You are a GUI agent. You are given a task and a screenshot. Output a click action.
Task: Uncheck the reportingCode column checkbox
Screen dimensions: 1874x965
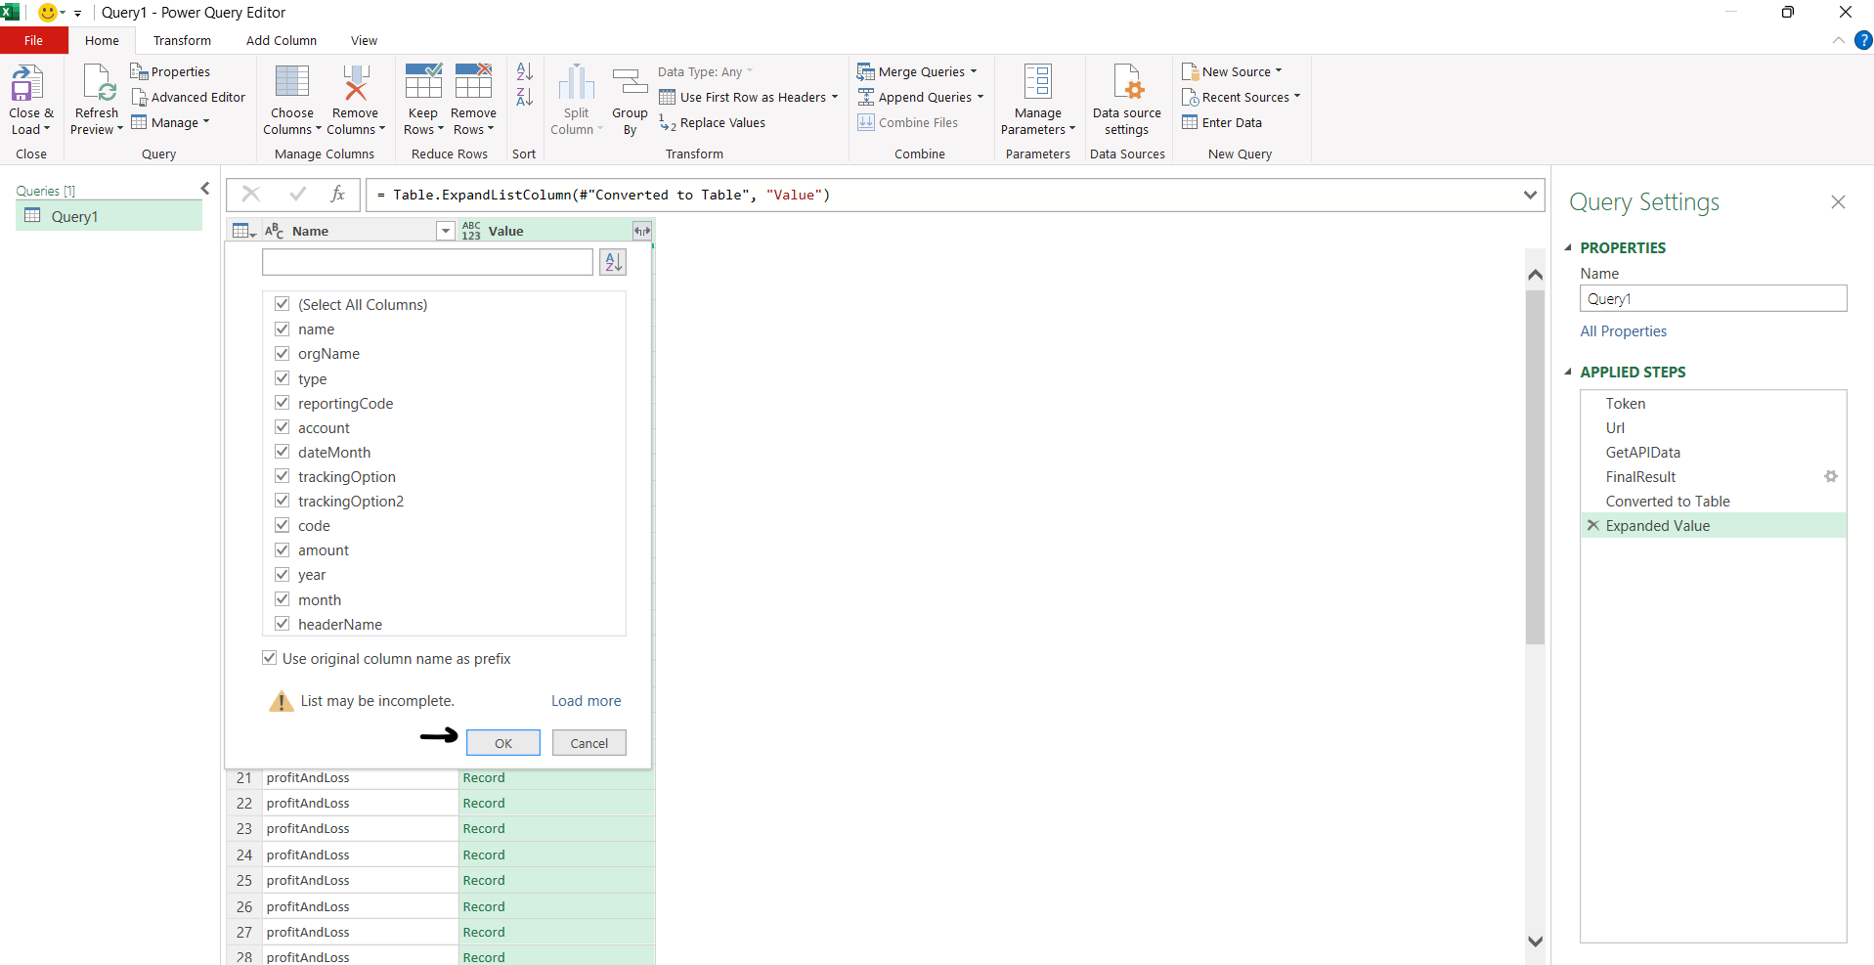pos(283,403)
